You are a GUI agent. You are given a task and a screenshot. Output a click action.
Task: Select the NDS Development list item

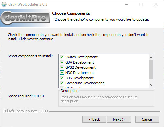click(x=80, y=73)
